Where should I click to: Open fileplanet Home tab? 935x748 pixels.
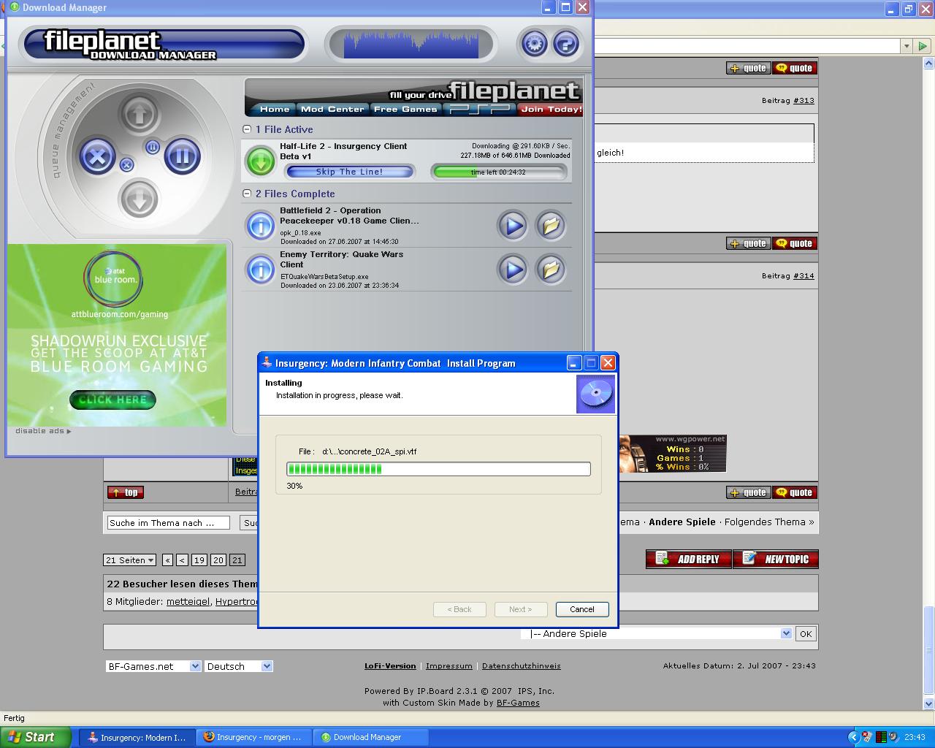(275, 109)
